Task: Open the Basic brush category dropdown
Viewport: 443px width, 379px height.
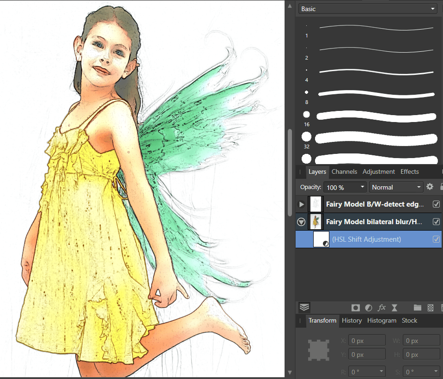Action: pyautogui.click(x=368, y=9)
